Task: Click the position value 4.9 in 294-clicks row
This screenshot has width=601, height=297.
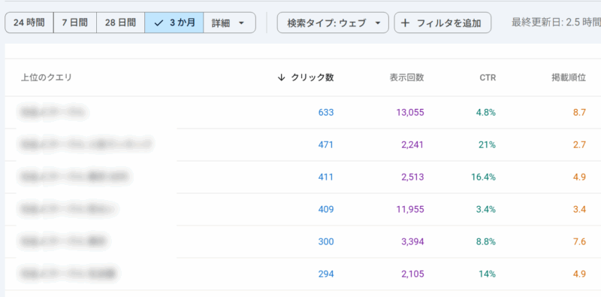Action: coord(579,274)
